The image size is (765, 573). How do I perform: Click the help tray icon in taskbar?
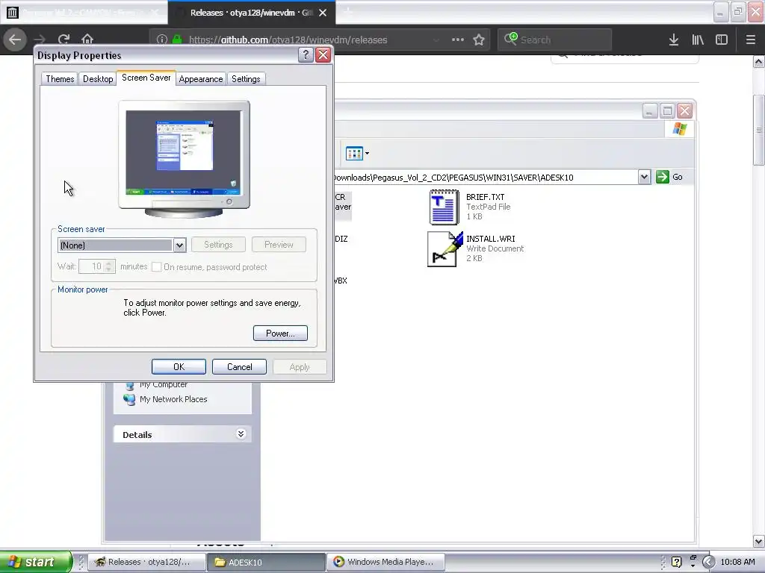[x=677, y=562]
